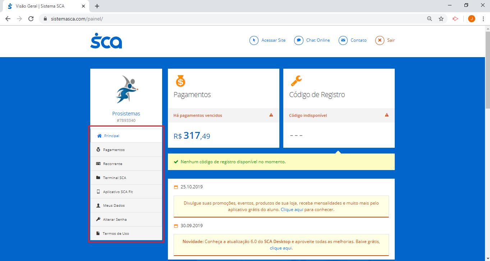Viewport: 490px width, 261px height.
Task: Click 'Código indisponível' text
Action: pyautogui.click(x=308, y=115)
